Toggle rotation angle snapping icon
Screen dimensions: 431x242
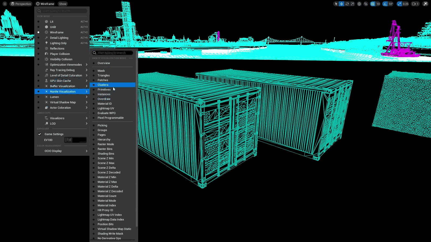pos(385,4)
